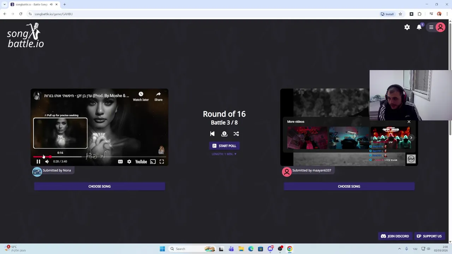Mute the songbattle.io browser tab
The width and height of the screenshot is (452, 254).
(51, 5)
